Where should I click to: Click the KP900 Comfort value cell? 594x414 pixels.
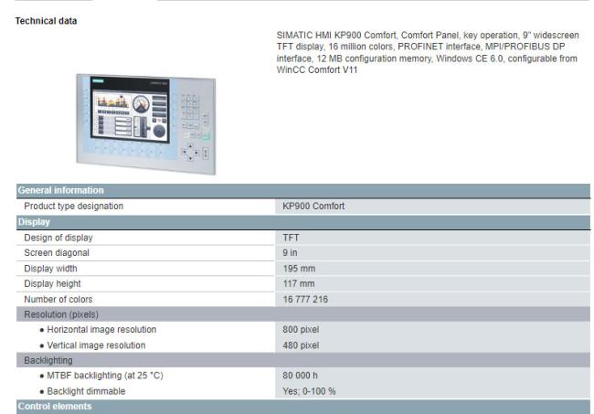click(313, 206)
